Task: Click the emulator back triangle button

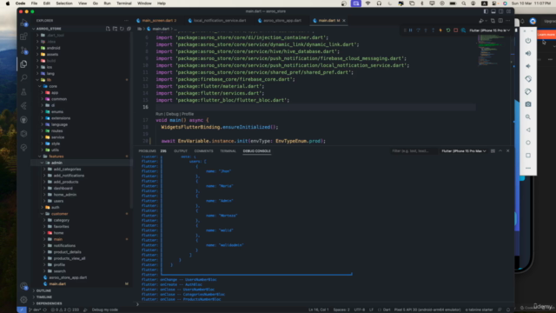Action: click(528, 130)
